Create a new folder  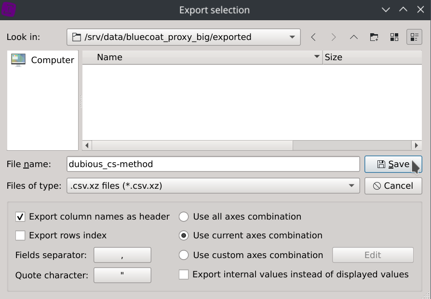(374, 37)
